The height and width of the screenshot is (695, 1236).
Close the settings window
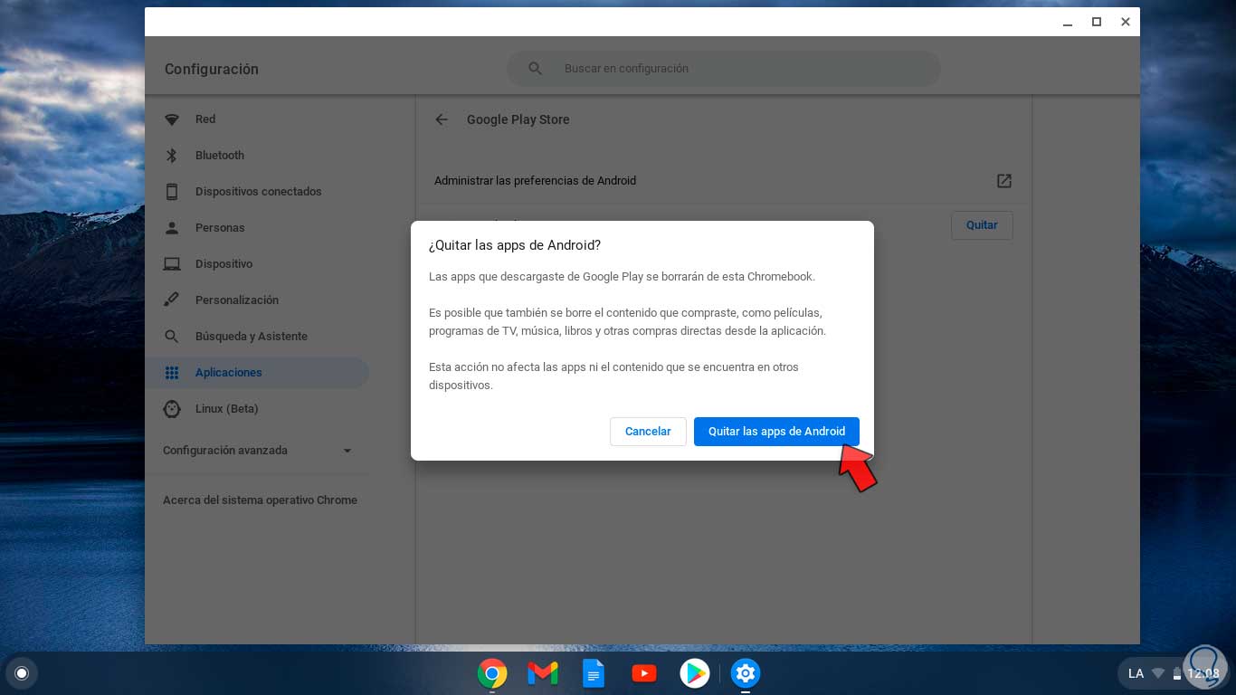pos(1126,22)
